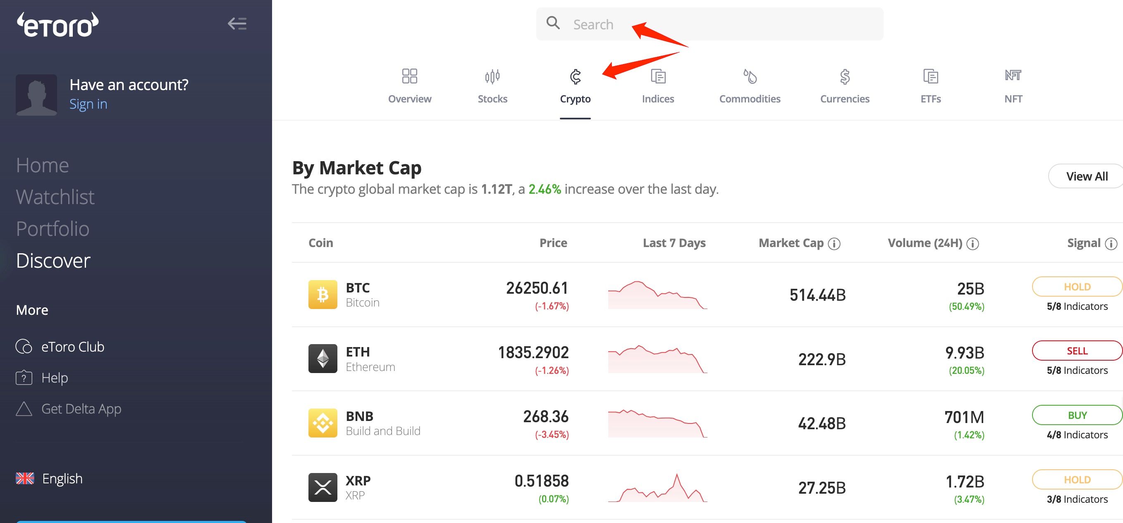Select the Currencies dollar icon
This screenshot has width=1123, height=523.
pyautogui.click(x=844, y=76)
